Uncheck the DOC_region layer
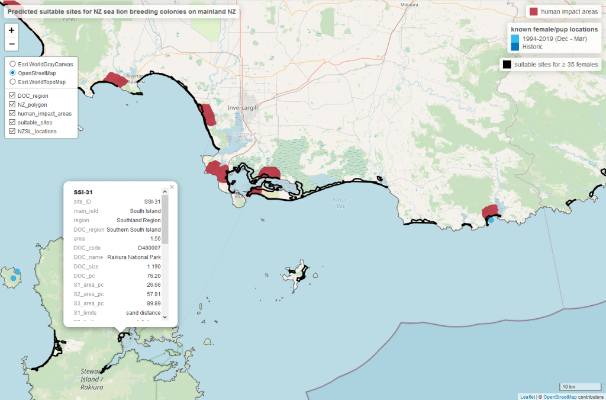The image size is (606, 400). click(x=12, y=95)
